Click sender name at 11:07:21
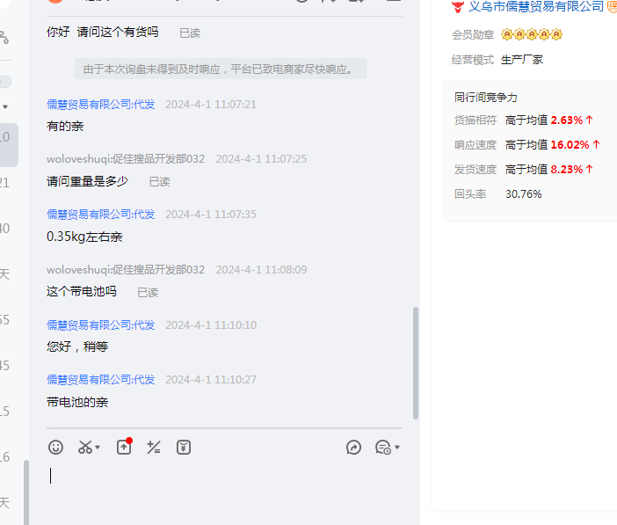The height and width of the screenshot is (525, 617). click(101, 105)
